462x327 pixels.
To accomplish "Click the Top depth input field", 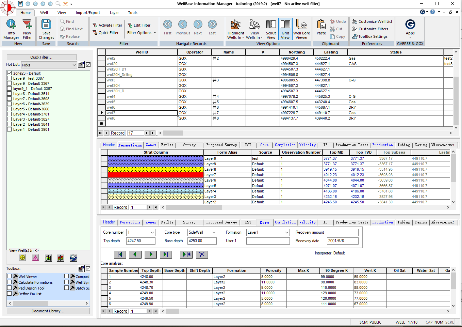I will tap(141, 241).
